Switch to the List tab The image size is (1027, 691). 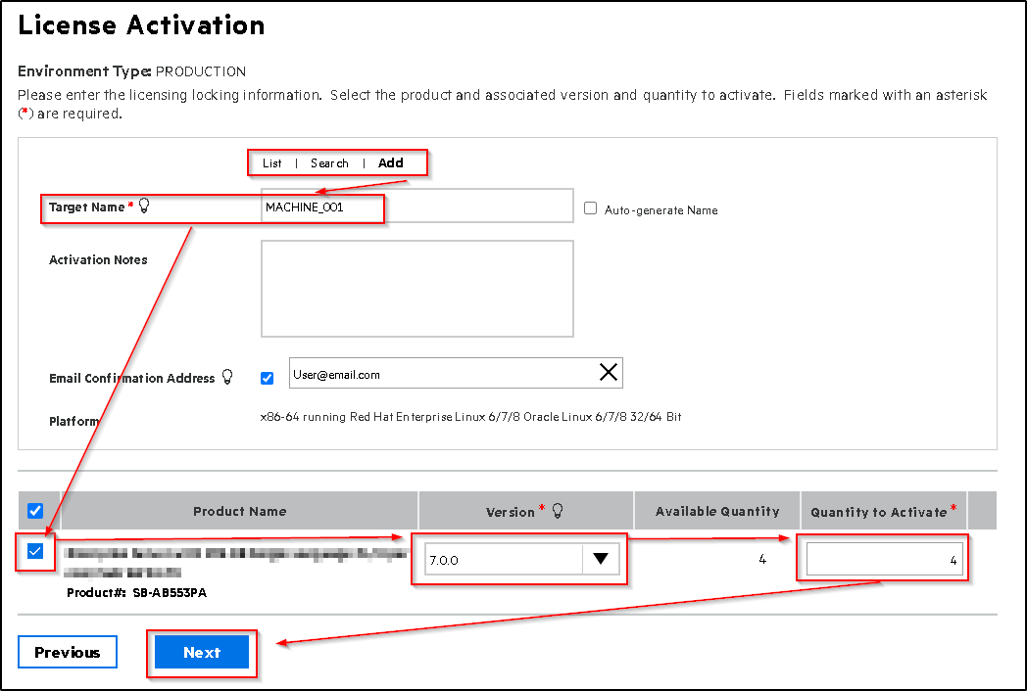tap(271, 162)
